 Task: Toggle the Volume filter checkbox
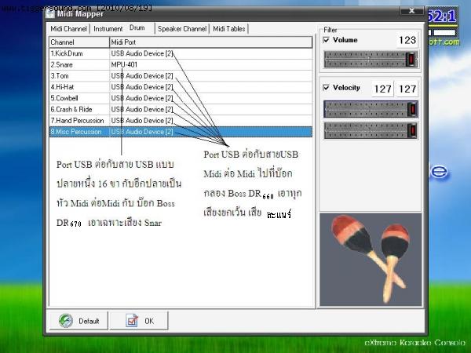(x=327, y=40)
